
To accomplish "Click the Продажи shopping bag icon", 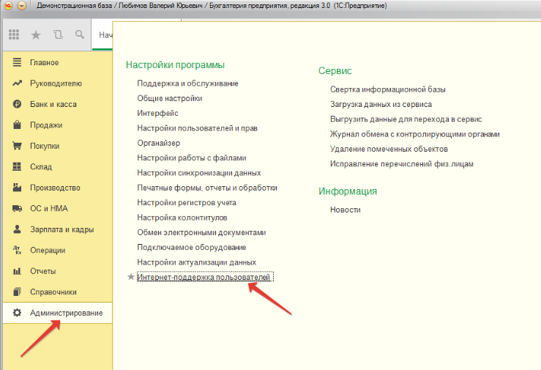I will pyautogui.click(x=17, y=125).
